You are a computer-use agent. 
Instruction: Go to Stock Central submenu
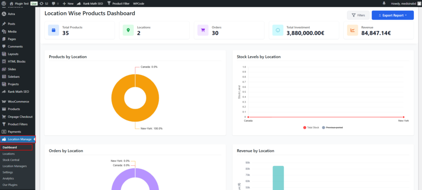point(11,160)
